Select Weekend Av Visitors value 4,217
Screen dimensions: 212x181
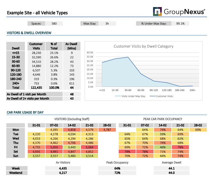[63, 173]
